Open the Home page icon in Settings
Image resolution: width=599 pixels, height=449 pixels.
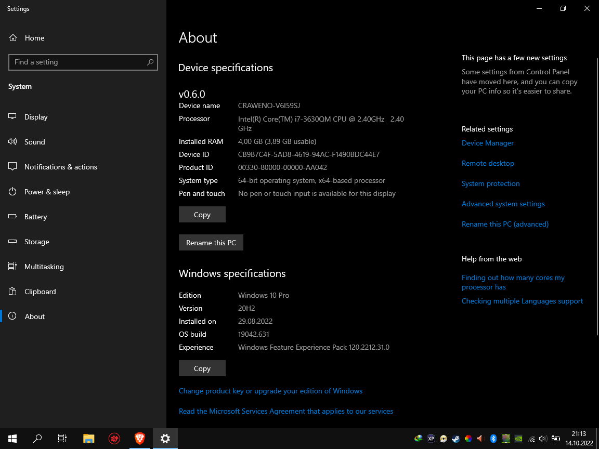(13, 38)
